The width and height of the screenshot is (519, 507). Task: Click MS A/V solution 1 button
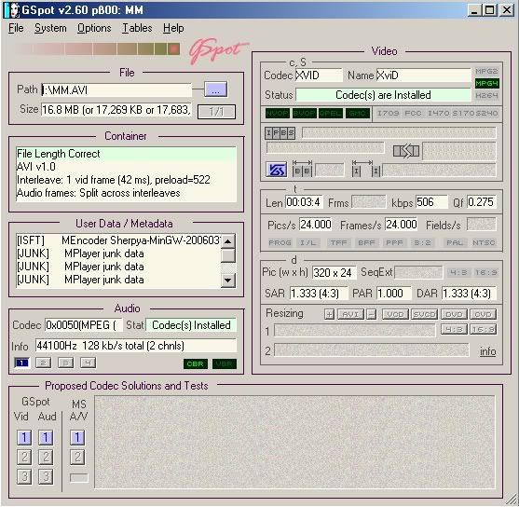(x=77, y=437)
